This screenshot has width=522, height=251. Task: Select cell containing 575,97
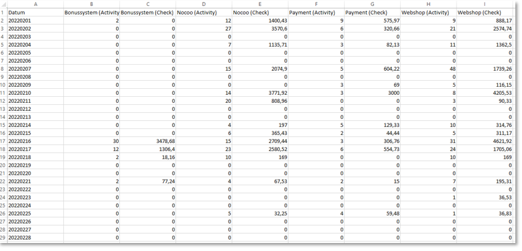[x=372, y=21]
